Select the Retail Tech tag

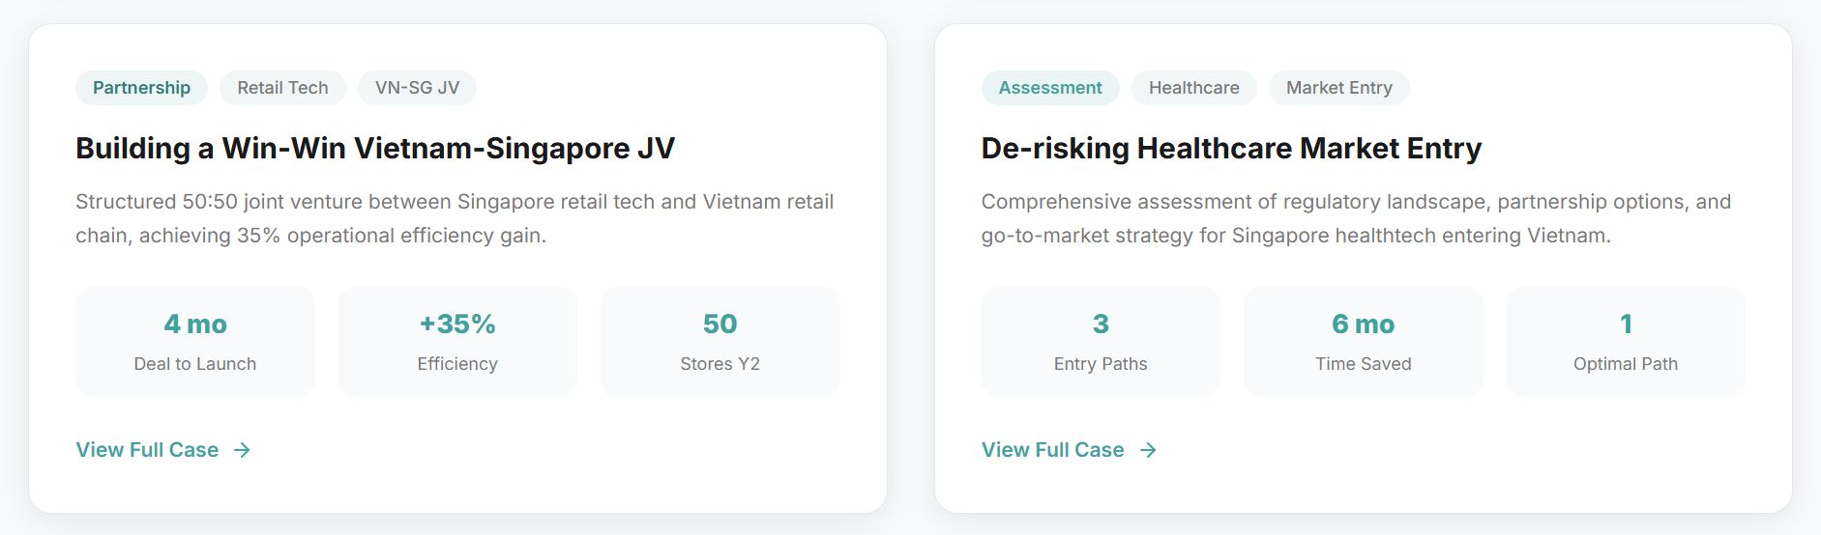point(282,88)
